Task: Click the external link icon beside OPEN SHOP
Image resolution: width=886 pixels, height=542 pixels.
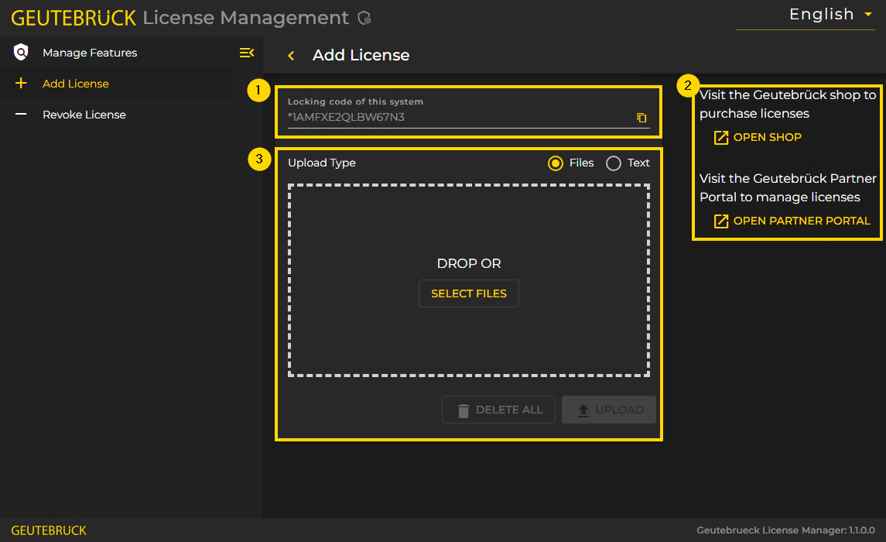Action: (x=721, y=137)
